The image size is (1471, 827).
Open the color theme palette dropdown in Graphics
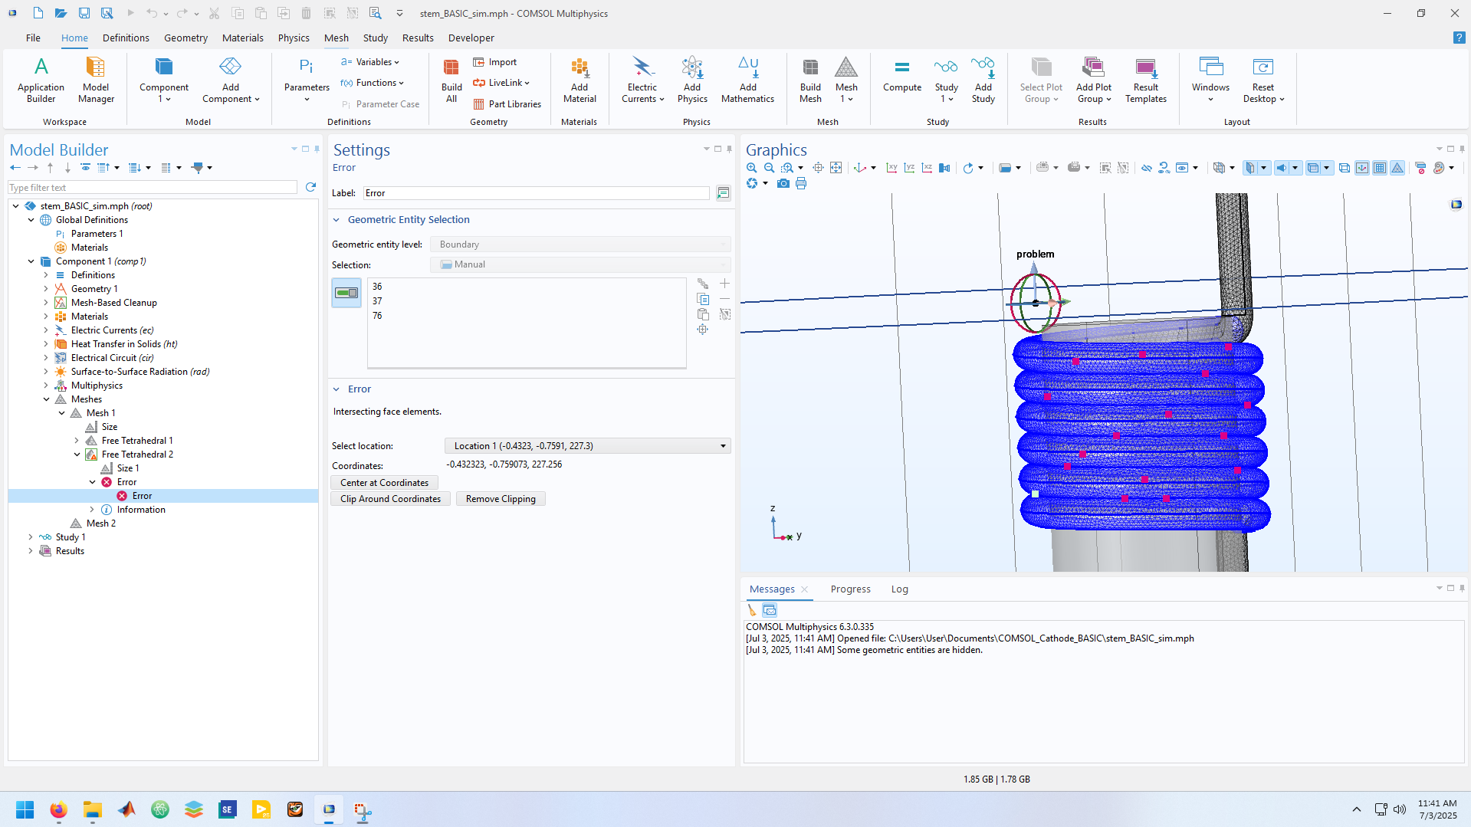1451,168
